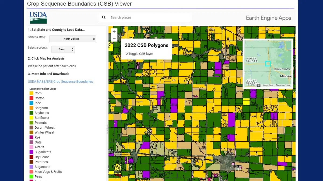Uncheck the Toggle CSB layer checkbox
323x181 pixels.
point(127,54)
